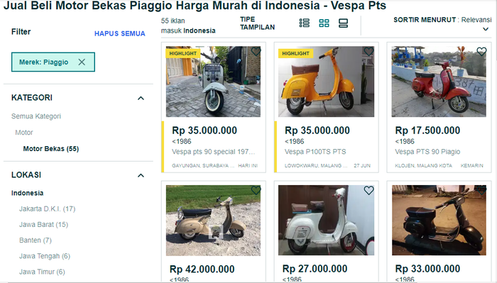Collapse the KATEGORI section
497x283 pixels.
point(141,98)
